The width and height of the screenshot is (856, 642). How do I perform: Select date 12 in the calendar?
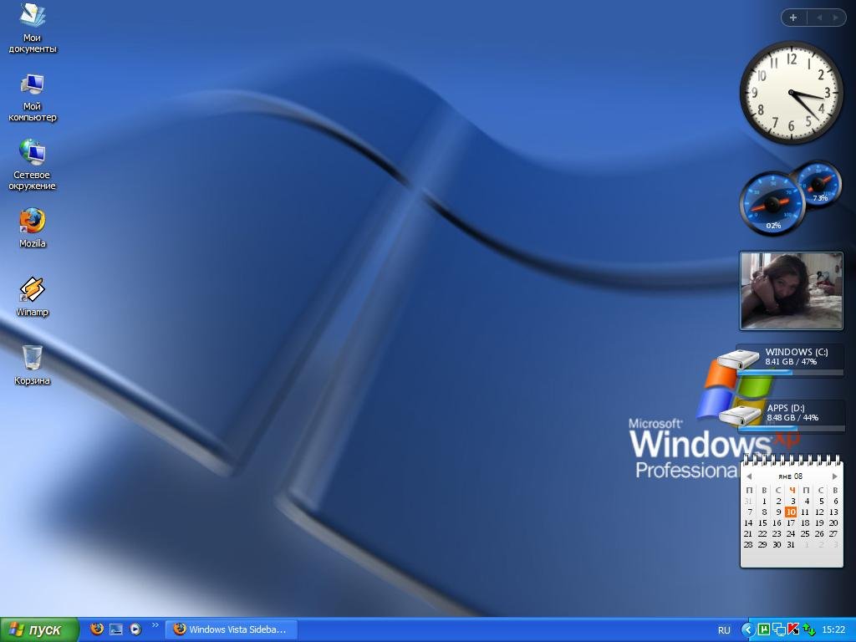[x=819, y=512]
